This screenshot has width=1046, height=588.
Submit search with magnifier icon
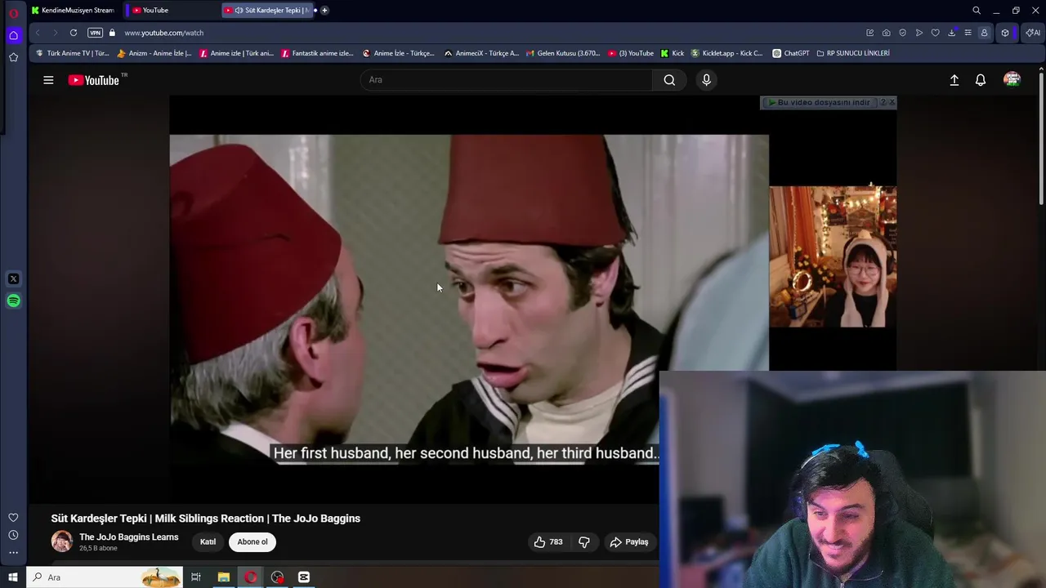click(669, 80)
